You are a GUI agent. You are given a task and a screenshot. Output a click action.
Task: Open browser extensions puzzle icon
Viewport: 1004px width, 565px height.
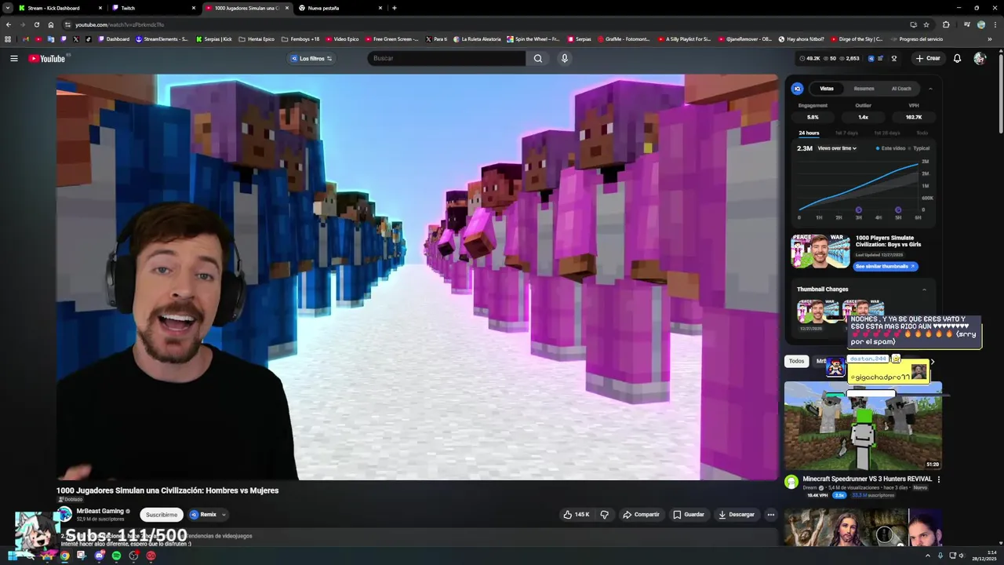click(946, 24)
